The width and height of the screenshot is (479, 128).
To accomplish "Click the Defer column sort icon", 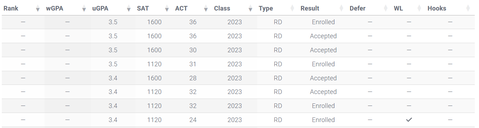I will [x=385, y=8].
